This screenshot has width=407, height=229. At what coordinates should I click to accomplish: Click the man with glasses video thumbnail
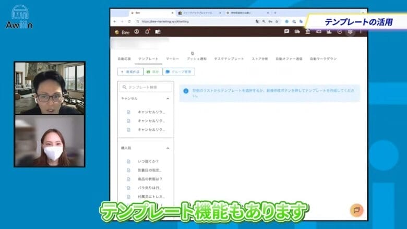50,88
